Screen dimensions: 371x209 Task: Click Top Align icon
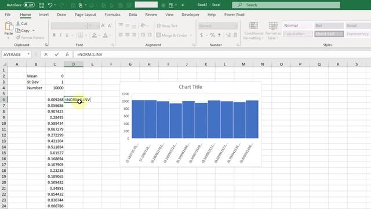pyautogui.click(x=121, y=26)
